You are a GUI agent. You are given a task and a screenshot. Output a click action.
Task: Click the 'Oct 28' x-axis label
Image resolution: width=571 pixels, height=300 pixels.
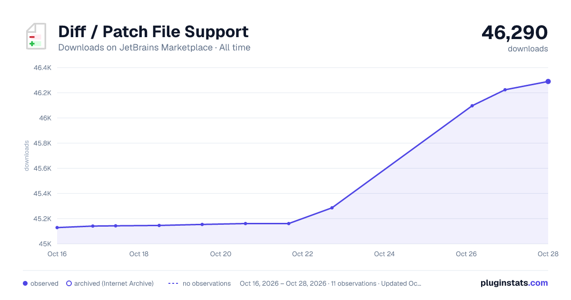547,254
